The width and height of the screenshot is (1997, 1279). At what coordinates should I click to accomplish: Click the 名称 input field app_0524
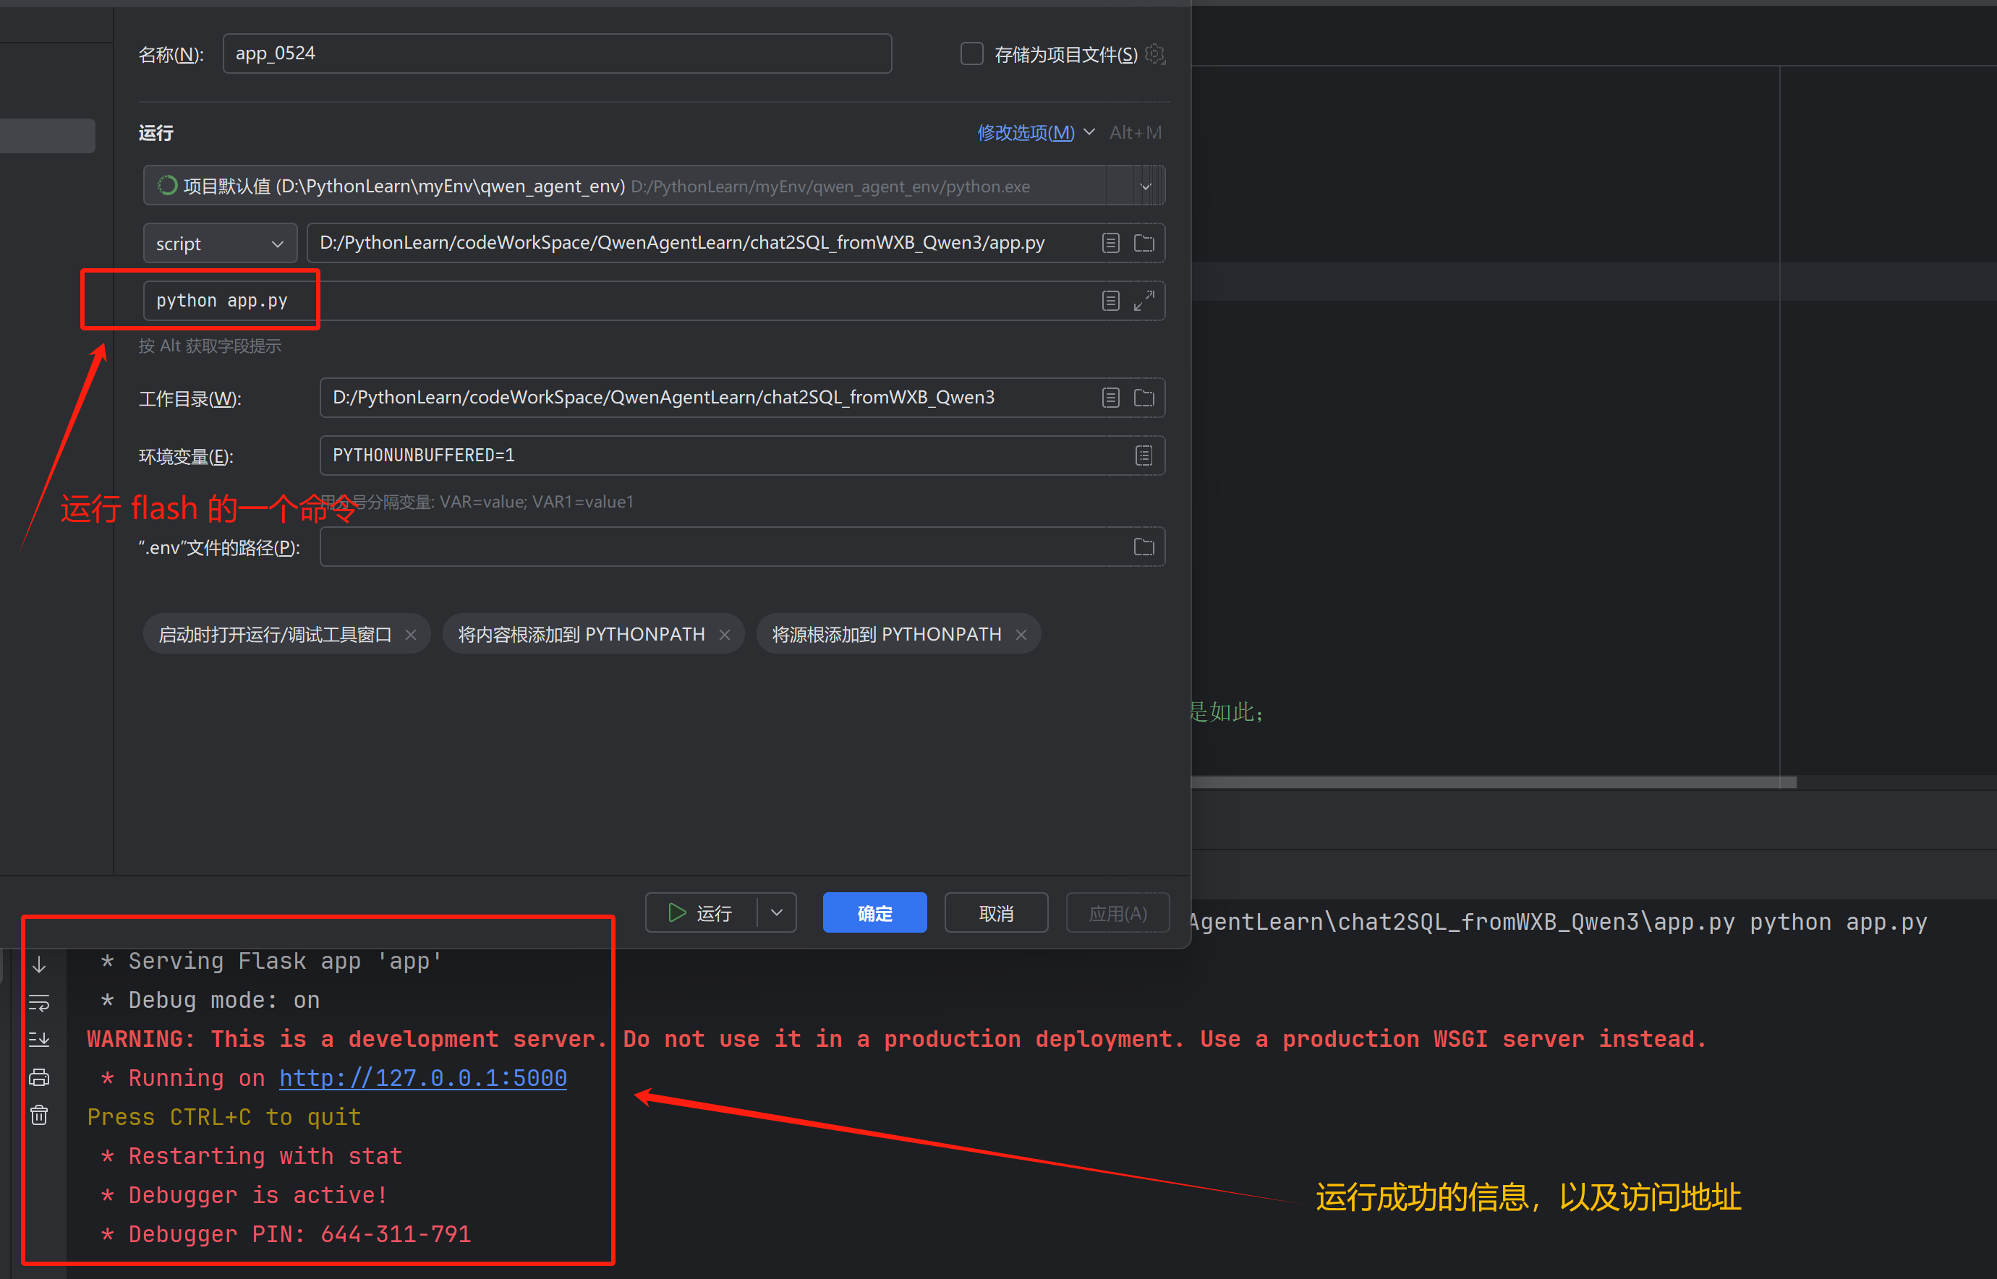[x=556, y=54]
